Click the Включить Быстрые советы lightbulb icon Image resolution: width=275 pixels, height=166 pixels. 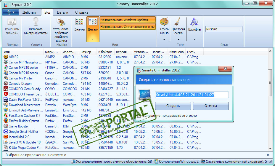tap(36, 21)
